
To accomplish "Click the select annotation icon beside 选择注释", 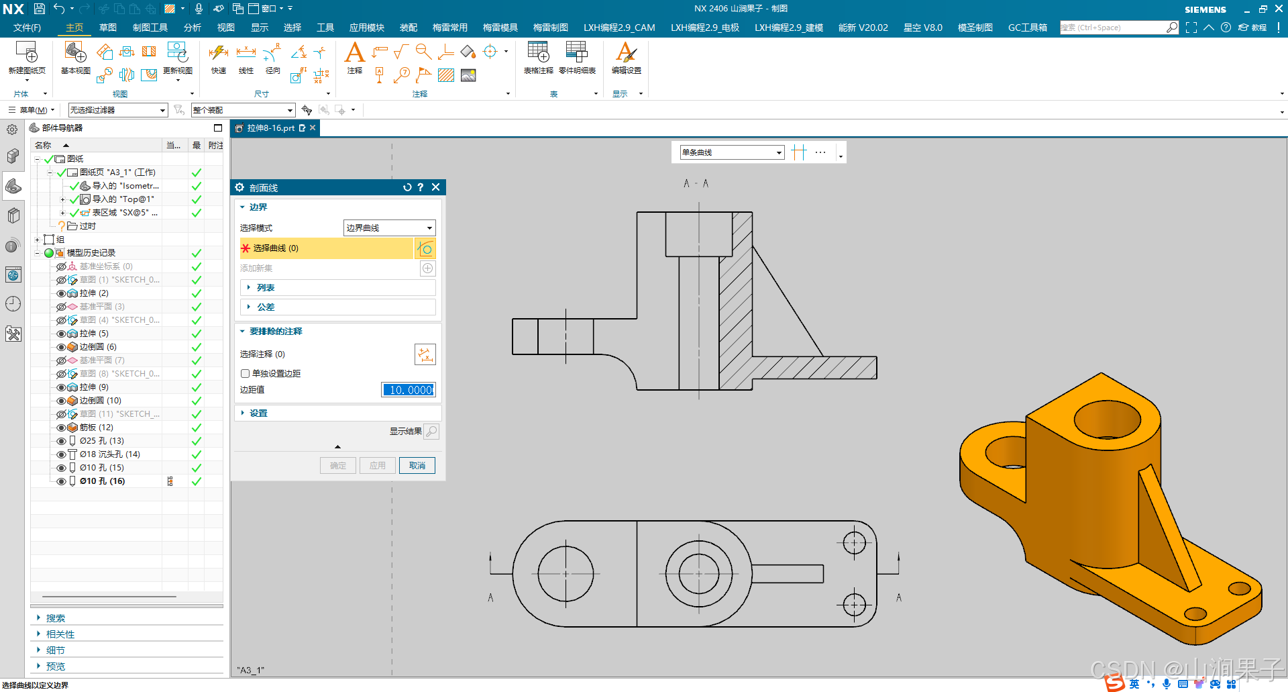I will 425,354.
